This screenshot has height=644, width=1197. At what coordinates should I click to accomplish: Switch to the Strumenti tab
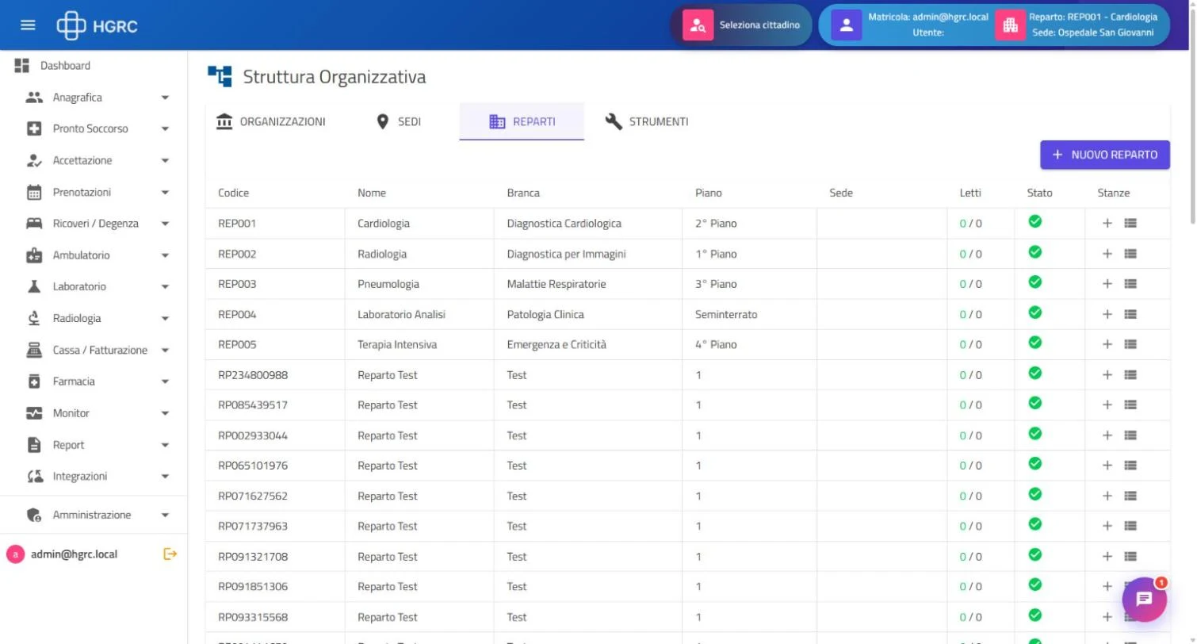coord(646,121)
